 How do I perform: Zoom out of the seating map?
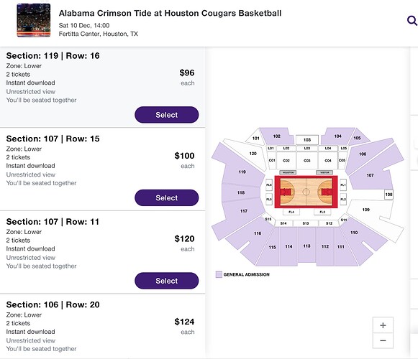(383, 340)
